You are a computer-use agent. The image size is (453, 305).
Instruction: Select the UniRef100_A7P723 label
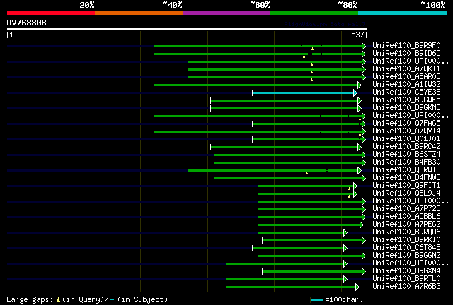pos(406,209)
